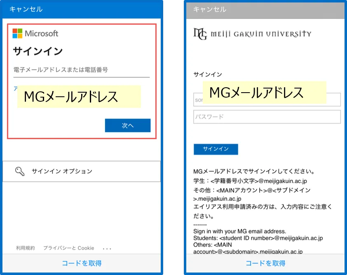Open the ellipsis (...) footer menu
347x275 pixels.
click(x=107, y=248)
